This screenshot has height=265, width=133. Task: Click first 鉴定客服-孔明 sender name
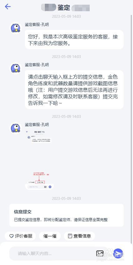(x=37, y=25)
